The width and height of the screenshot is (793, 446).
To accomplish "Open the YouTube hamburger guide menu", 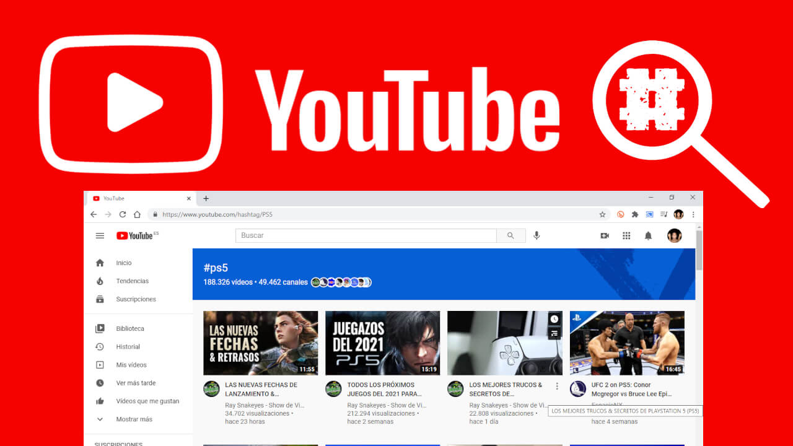I will pos(100,235).
